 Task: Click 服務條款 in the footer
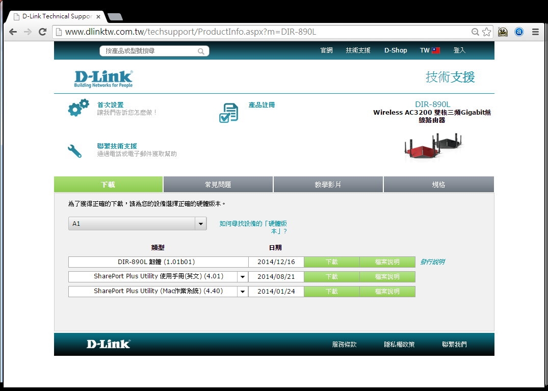[x=344, y=344]
